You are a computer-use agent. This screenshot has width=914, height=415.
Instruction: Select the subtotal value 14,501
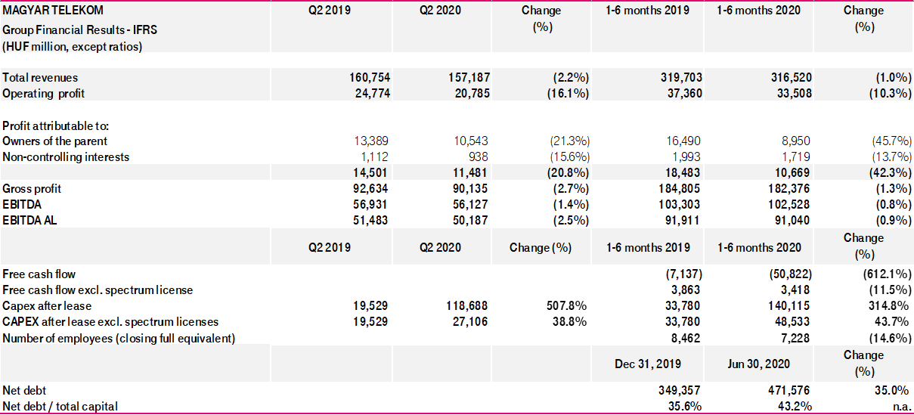[x=371, y=172]
